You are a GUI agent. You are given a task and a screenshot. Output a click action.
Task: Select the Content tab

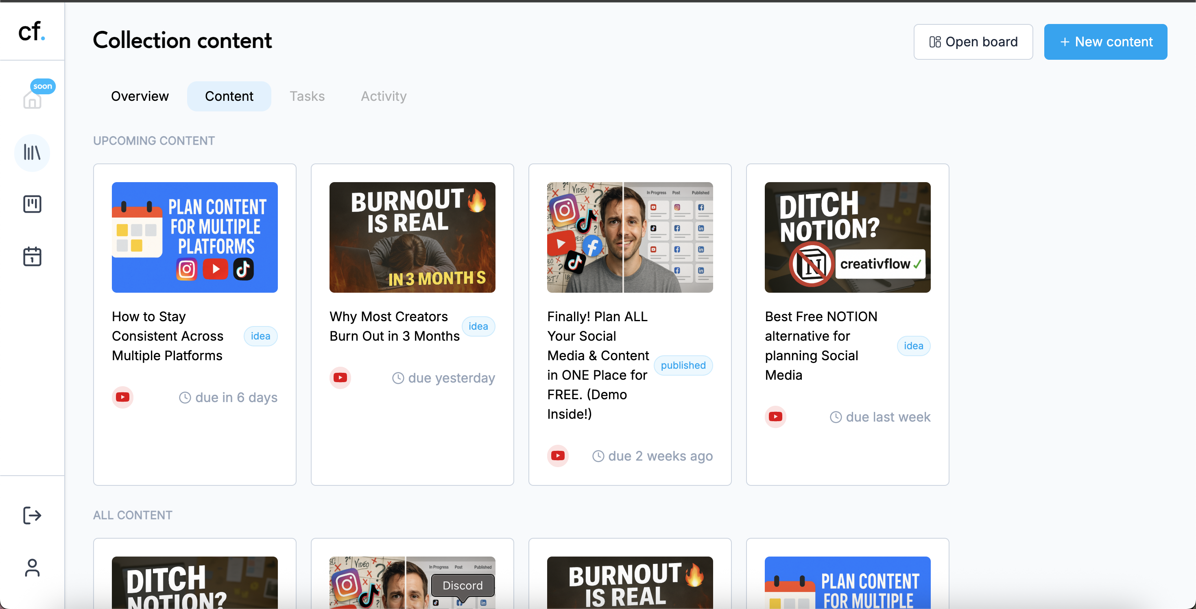(229, 96)
